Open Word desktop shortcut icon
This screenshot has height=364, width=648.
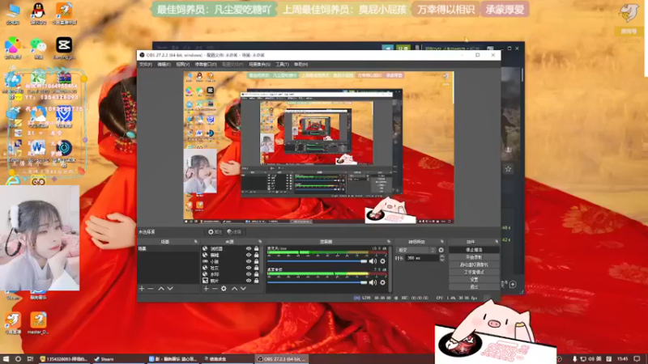[37, 150]
